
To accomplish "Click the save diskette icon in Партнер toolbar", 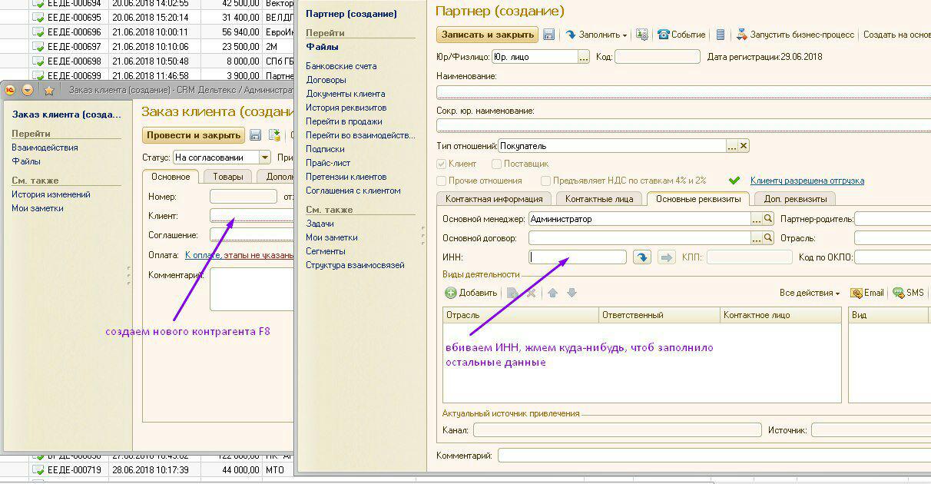I will click(548, 35).
